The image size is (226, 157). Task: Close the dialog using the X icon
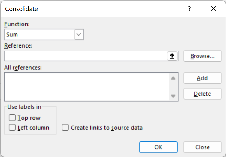click(x=213, y=9)
